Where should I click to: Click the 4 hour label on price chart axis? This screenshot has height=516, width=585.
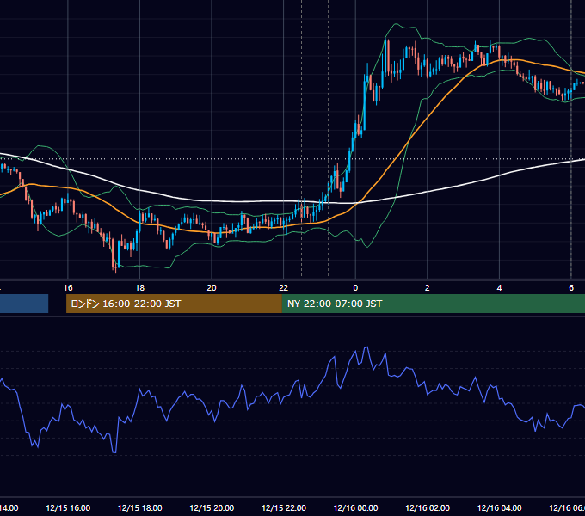[x=499, y=288]
